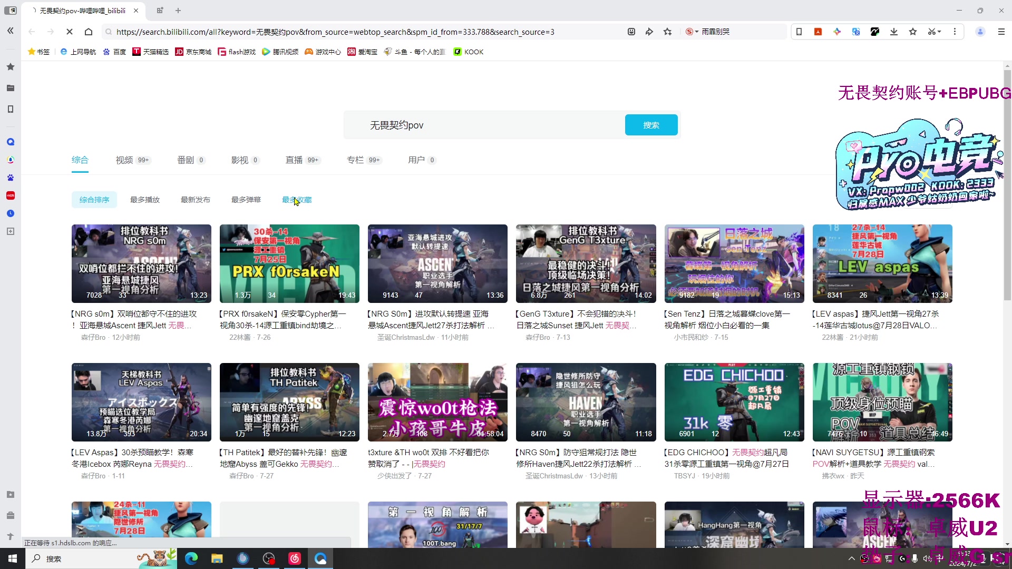Open File Explorer from taskbar
This screenshot has height=569, width=1012.
pos(217,558)
